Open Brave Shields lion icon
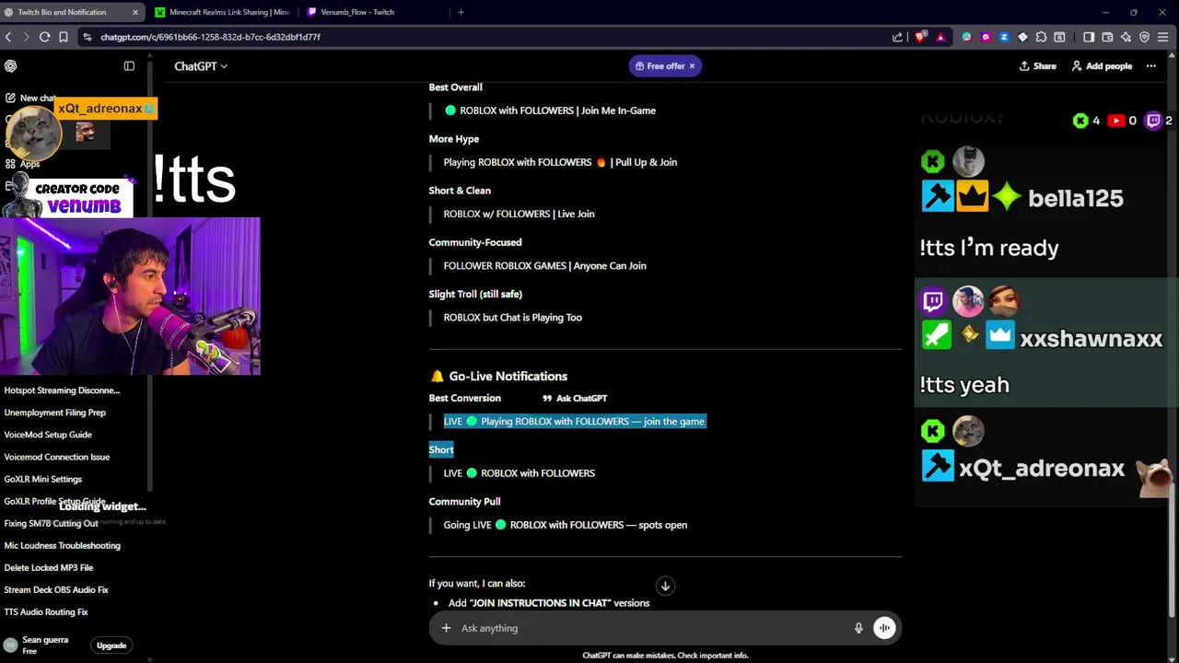 point(920,37)
